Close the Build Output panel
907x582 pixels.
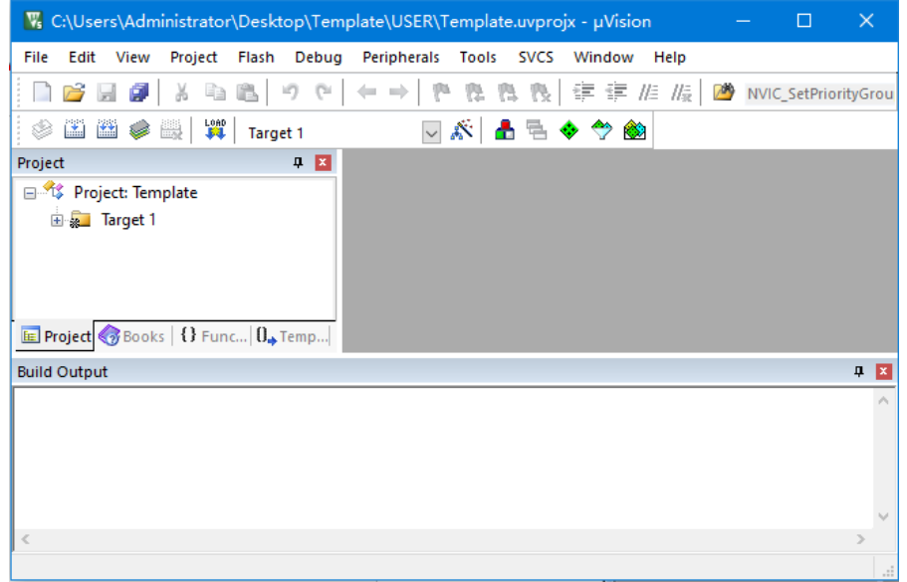point(883,371)
